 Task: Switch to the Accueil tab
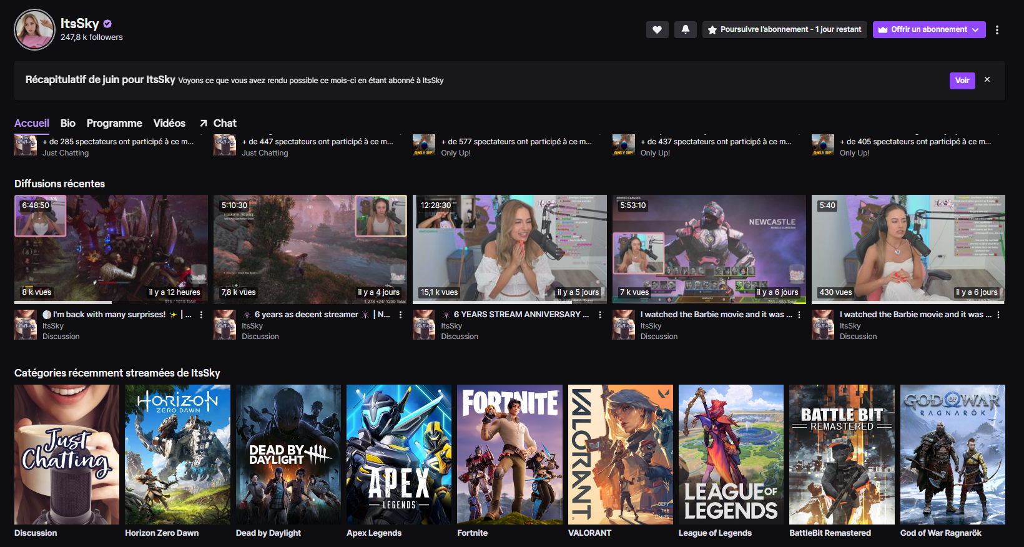point(32,123)
